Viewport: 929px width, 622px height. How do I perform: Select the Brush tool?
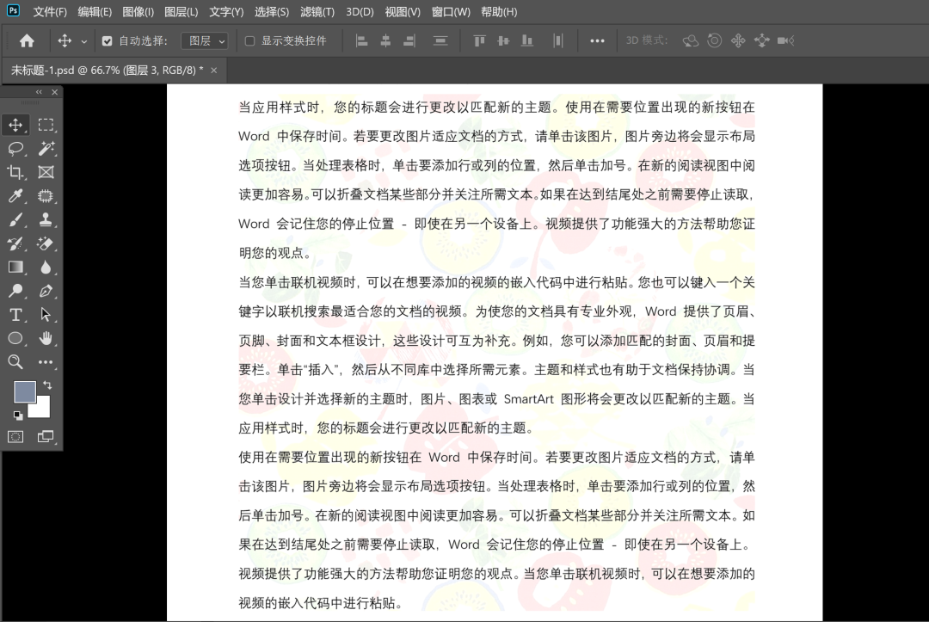coord(15,219)
